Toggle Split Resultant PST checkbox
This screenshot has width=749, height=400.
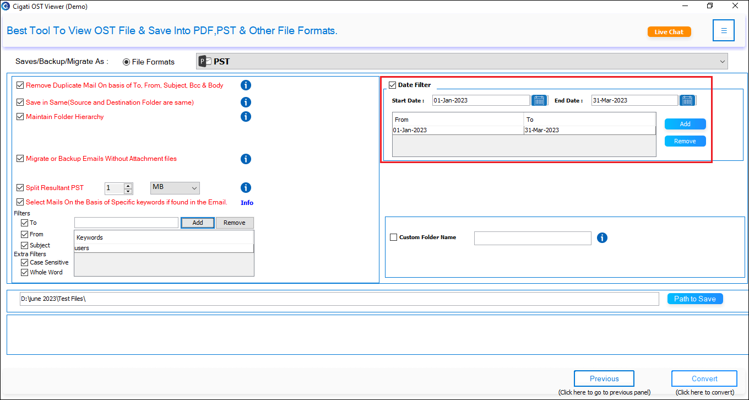(x=20, y=188)
